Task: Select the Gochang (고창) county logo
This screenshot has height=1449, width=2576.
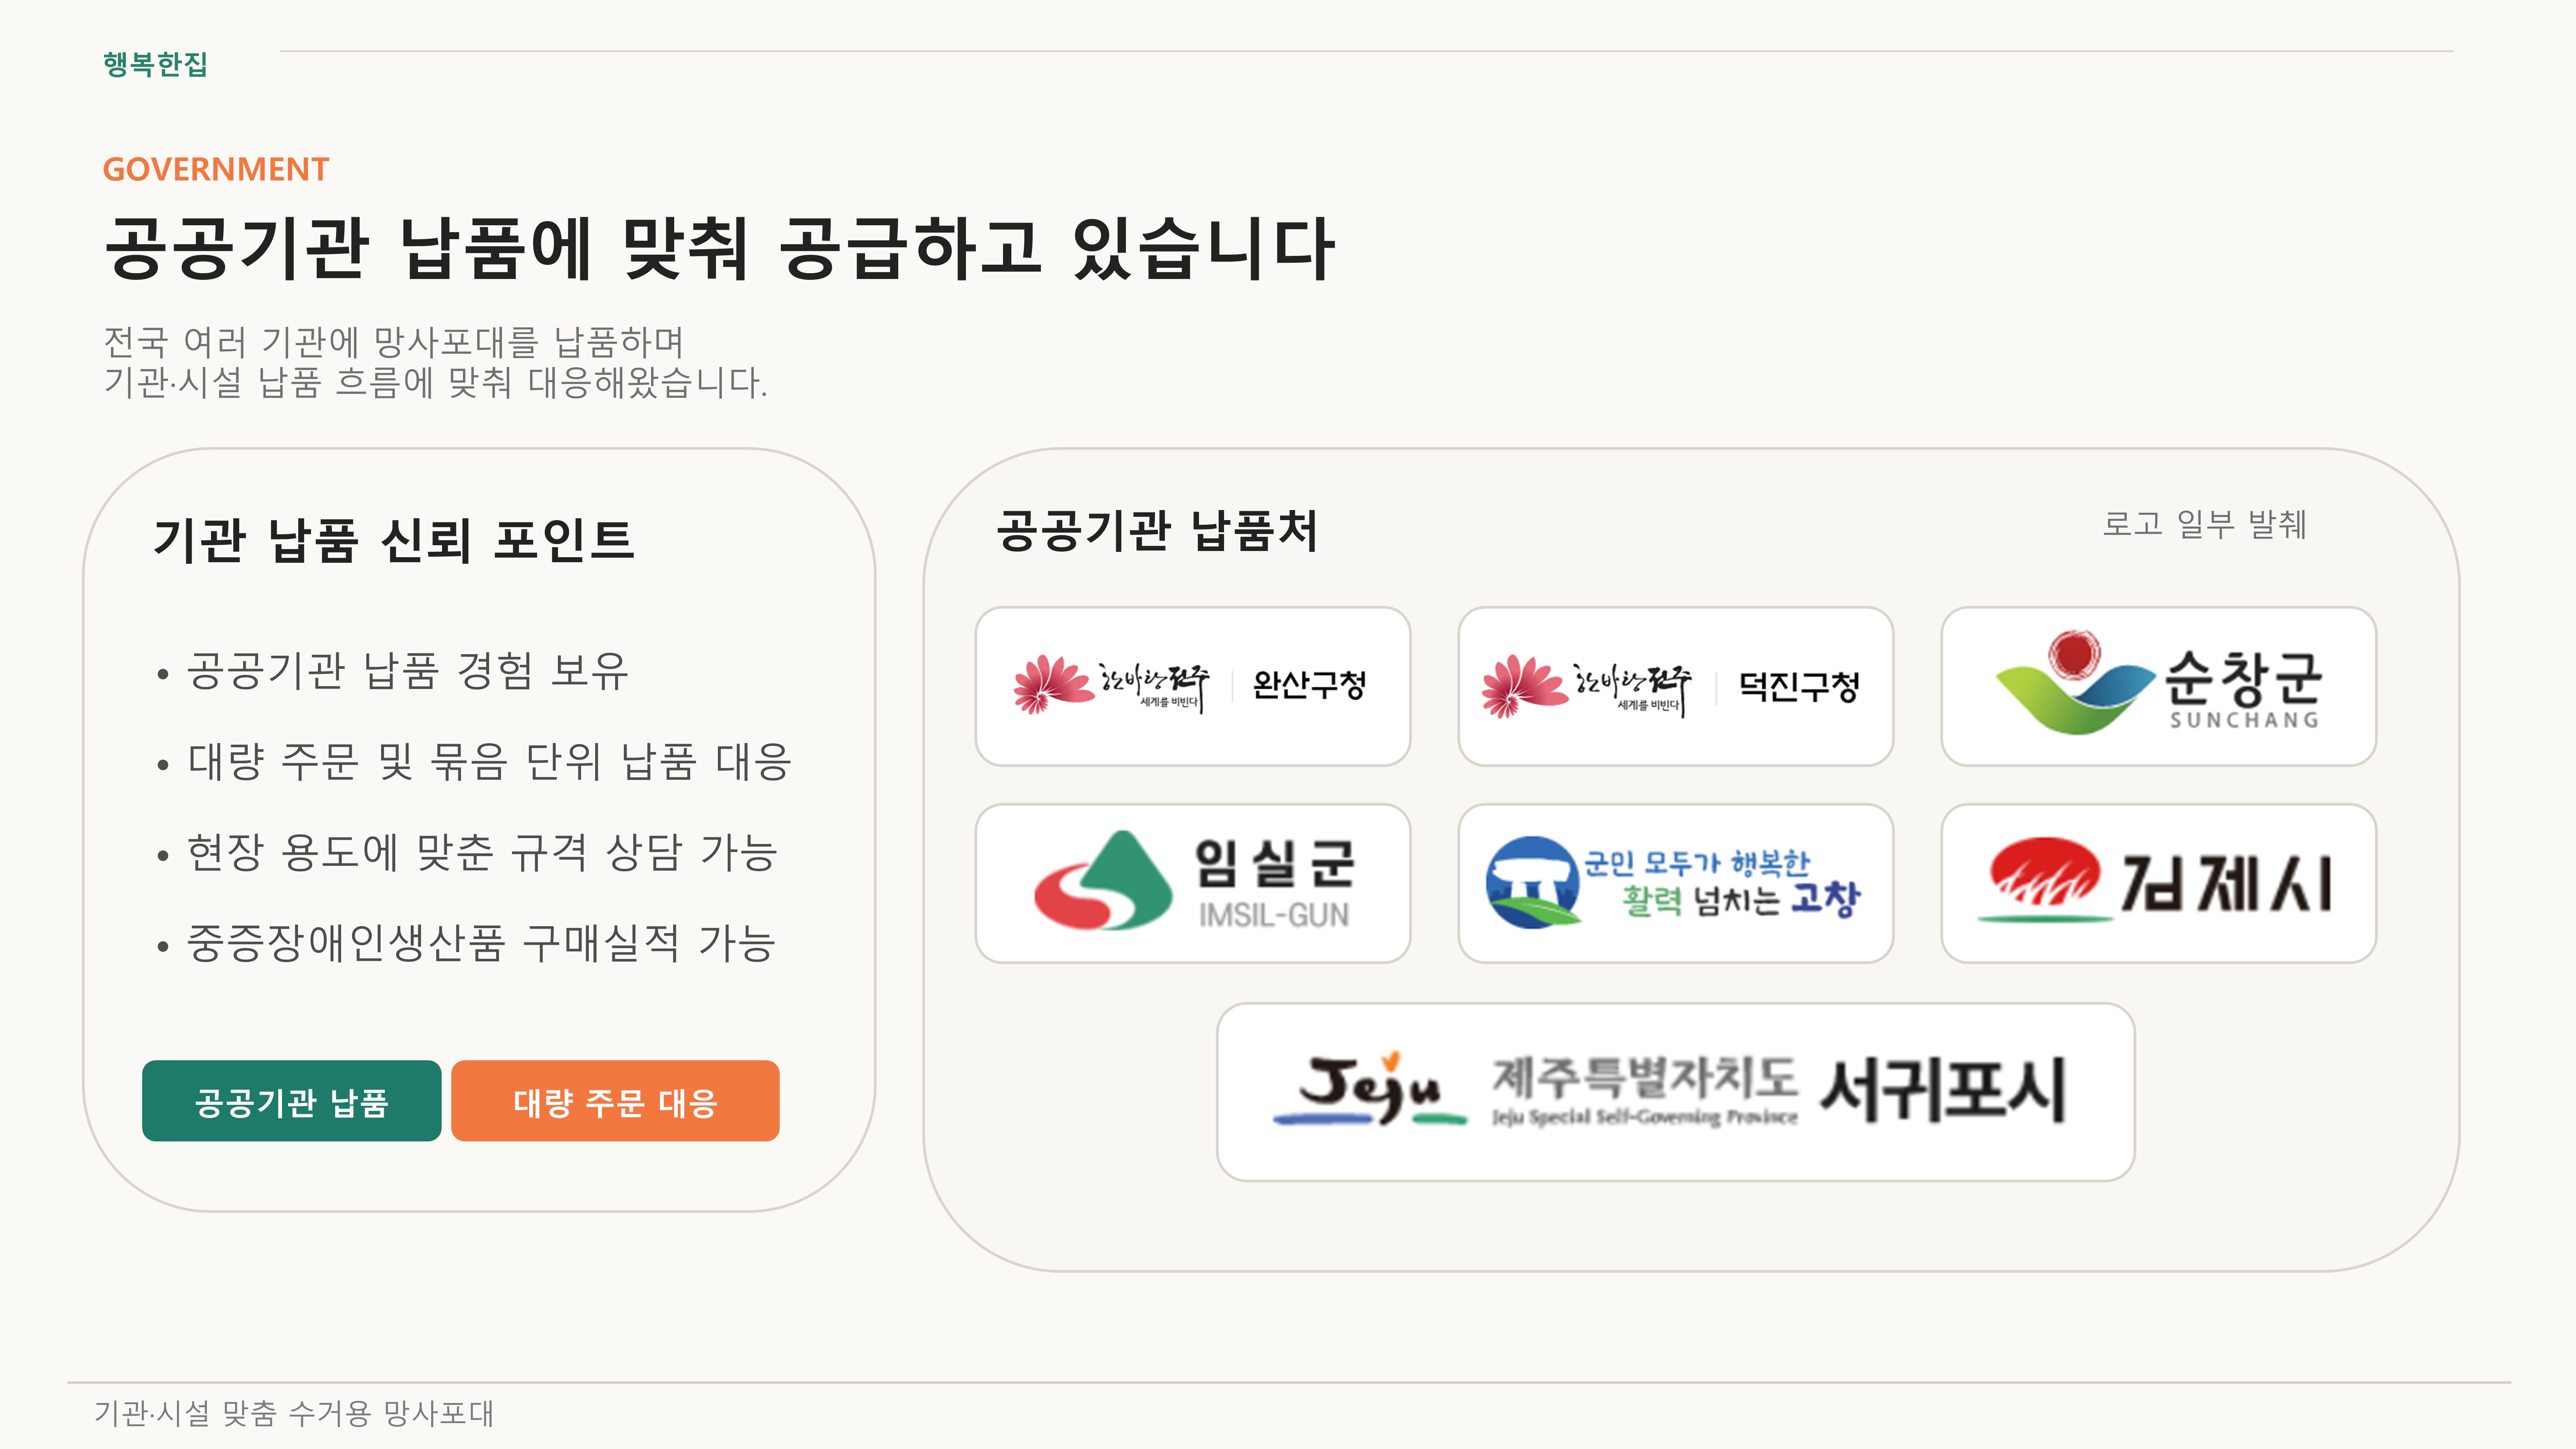Action: pos(1675,883)
